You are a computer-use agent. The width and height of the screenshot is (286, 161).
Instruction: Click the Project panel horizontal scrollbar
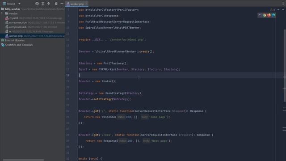coord(23,160)
